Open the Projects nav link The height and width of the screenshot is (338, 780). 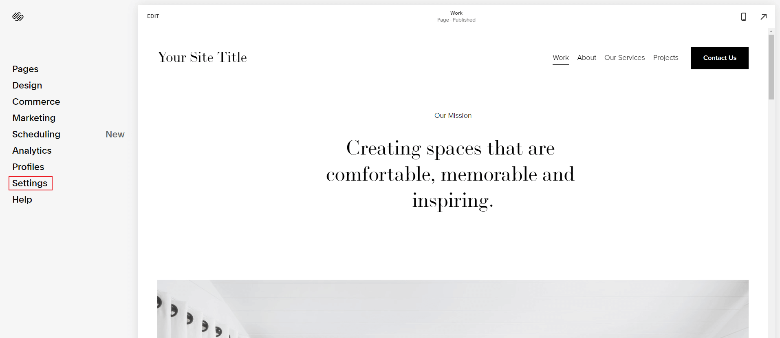[x=665, y=58]
